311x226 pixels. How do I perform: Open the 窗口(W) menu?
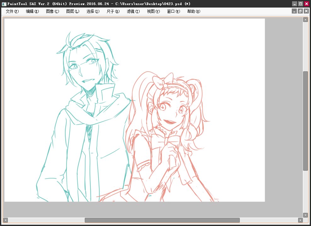pyautogui.click(x=174, y=11)
